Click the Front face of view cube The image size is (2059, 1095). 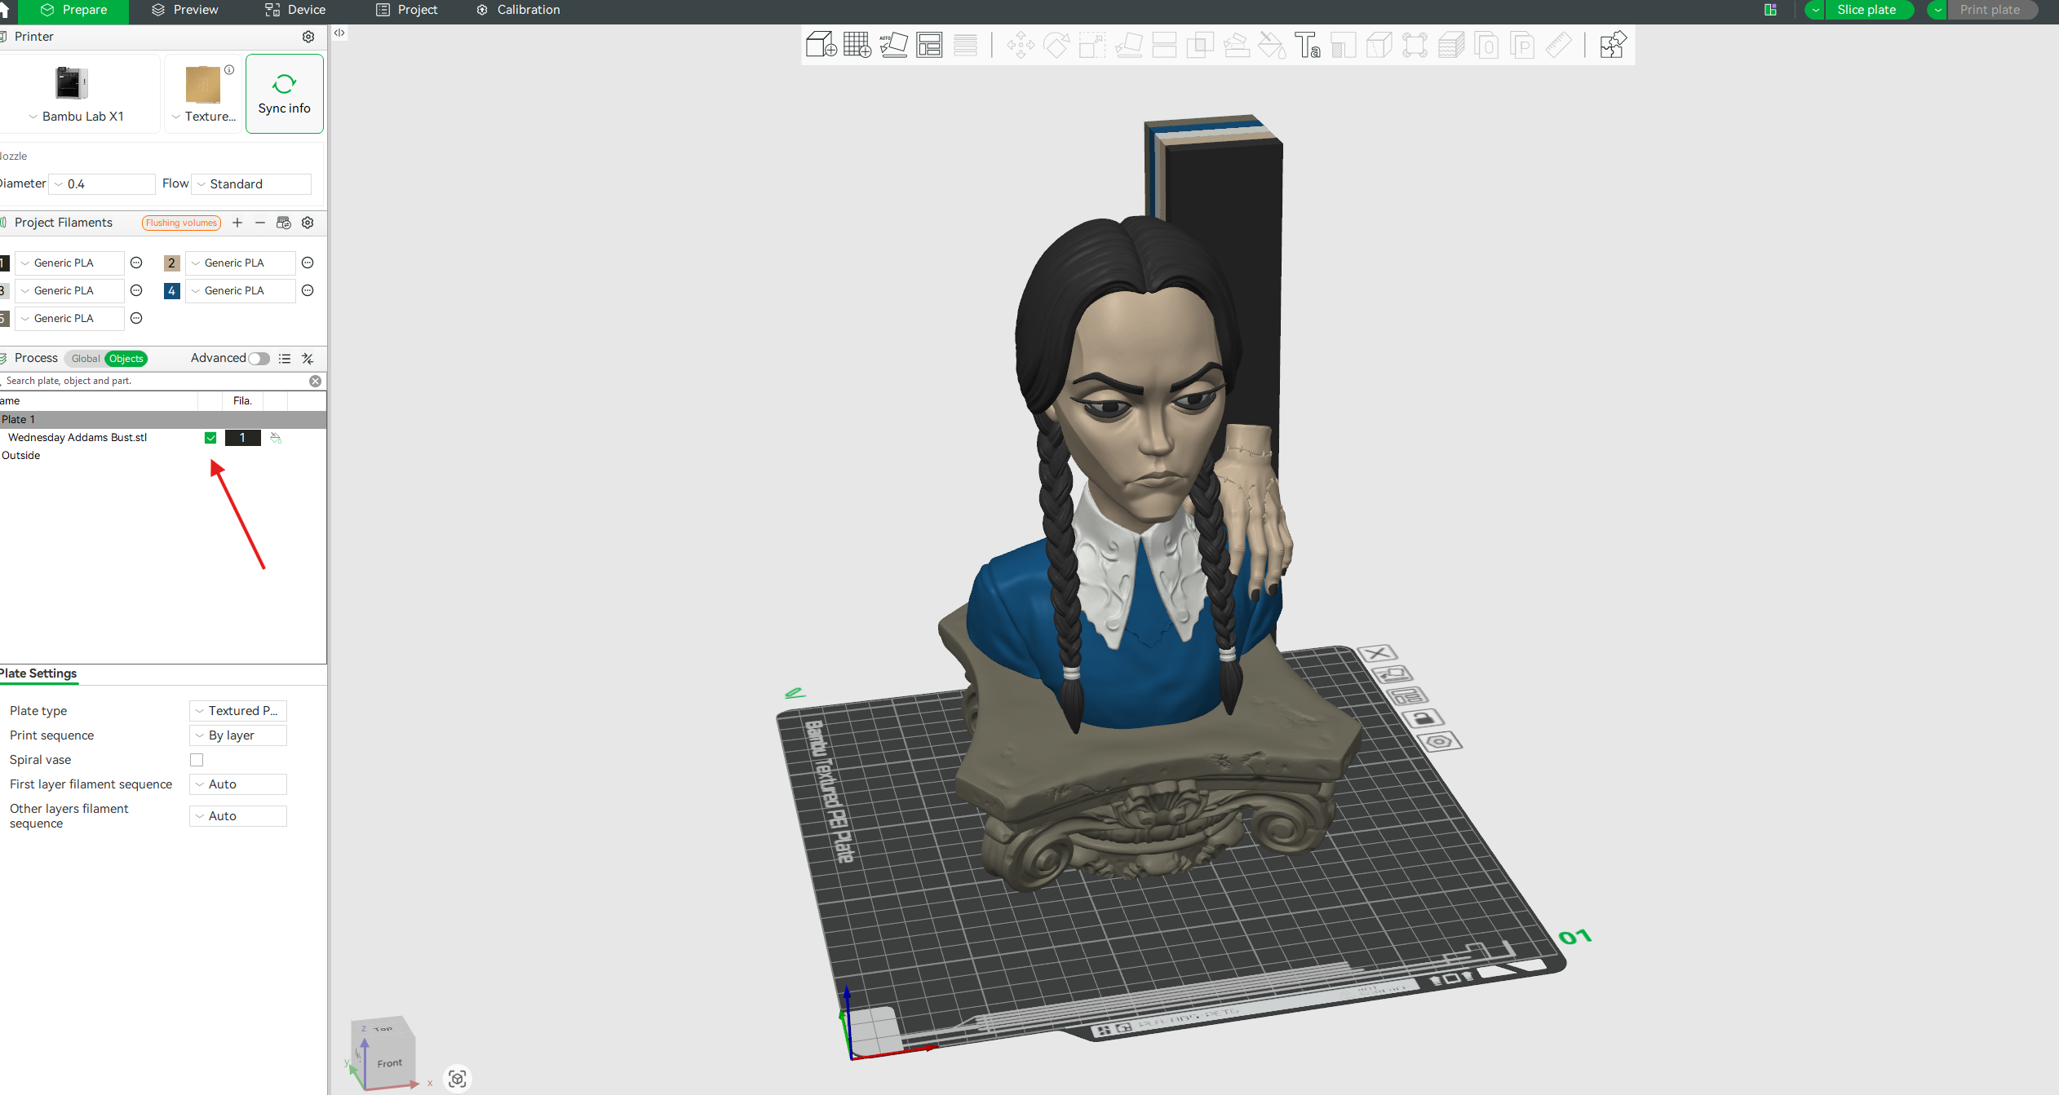point(390,1063)
